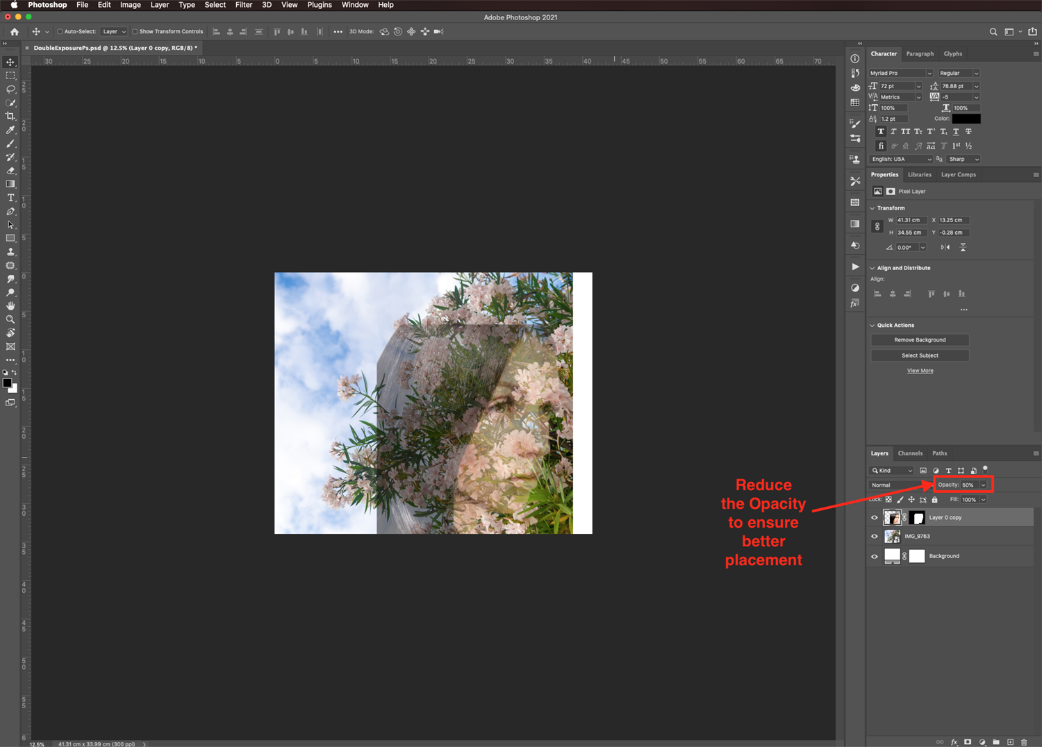Open the search icon in options bar
The width and height of the screenshot is (1042, 747).
point(993,31)
